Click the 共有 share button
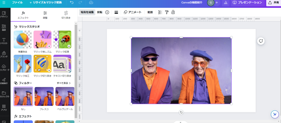The width and height of the screenshot is (281, 123). 273,2
